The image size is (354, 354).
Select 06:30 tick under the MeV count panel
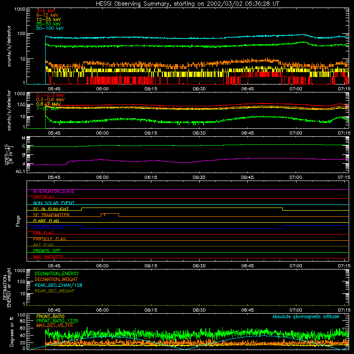pyautogui.click(x=199, y=133)
